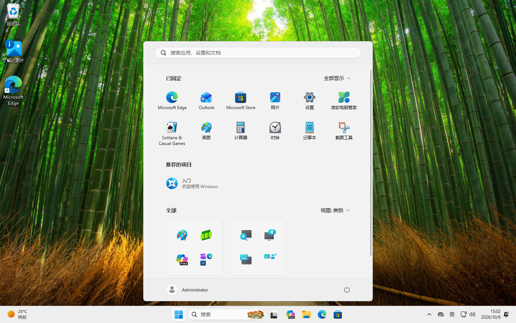Screen dimensions: 516x323
Task: Open the 入门 欢迎使用 Windows recommended item
Action: [192, 183]
